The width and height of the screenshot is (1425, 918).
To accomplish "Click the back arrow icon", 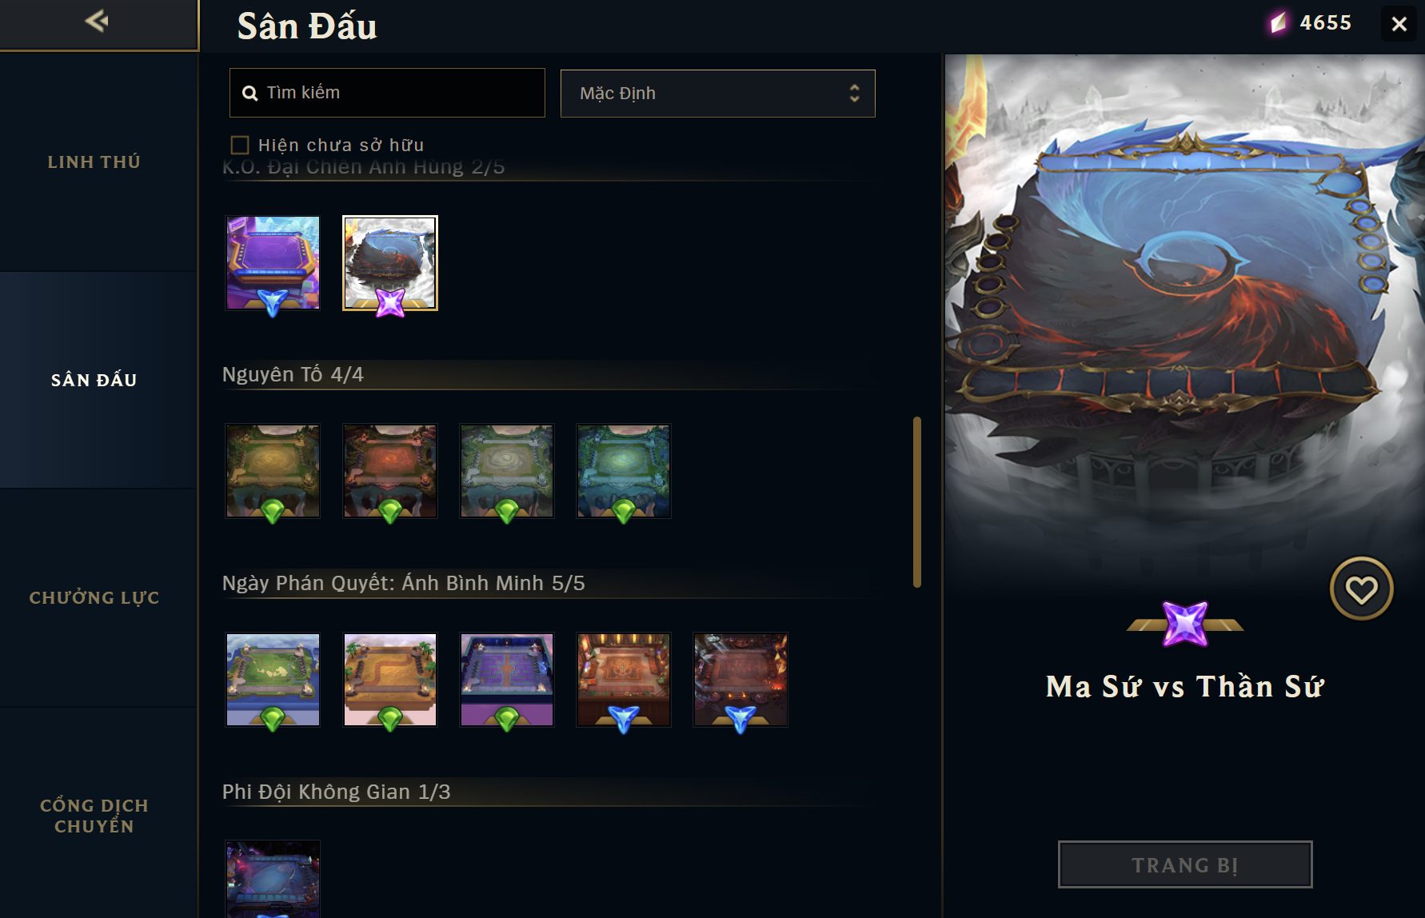I will (97, 21).
